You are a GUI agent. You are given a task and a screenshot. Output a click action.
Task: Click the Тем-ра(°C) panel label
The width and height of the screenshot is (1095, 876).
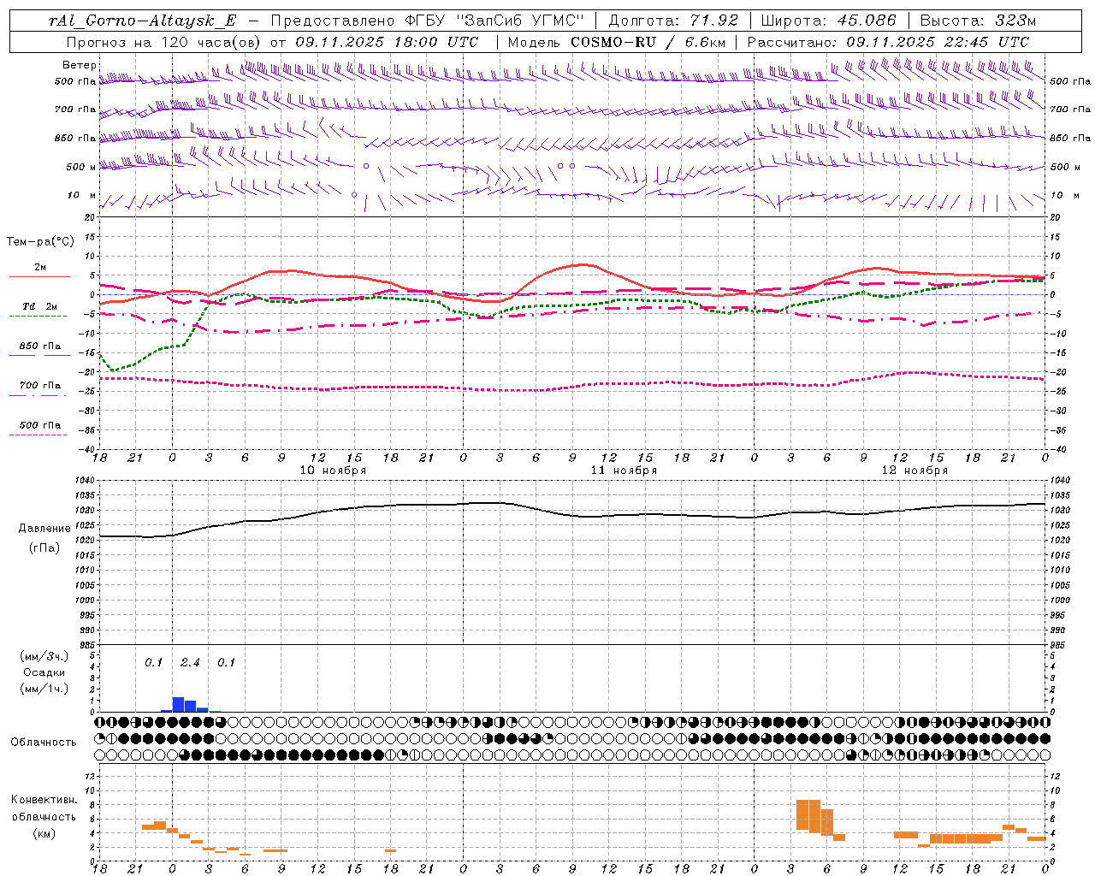point(40,242)
